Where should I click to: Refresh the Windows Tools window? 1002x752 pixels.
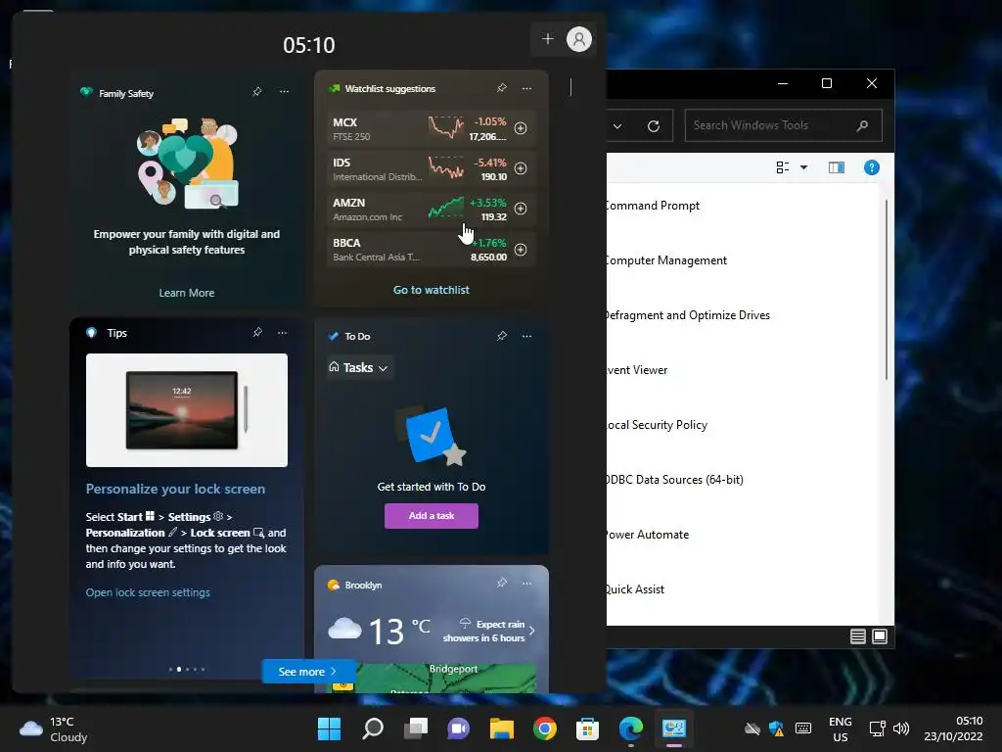pyautogui.click(x=653, y=126)
